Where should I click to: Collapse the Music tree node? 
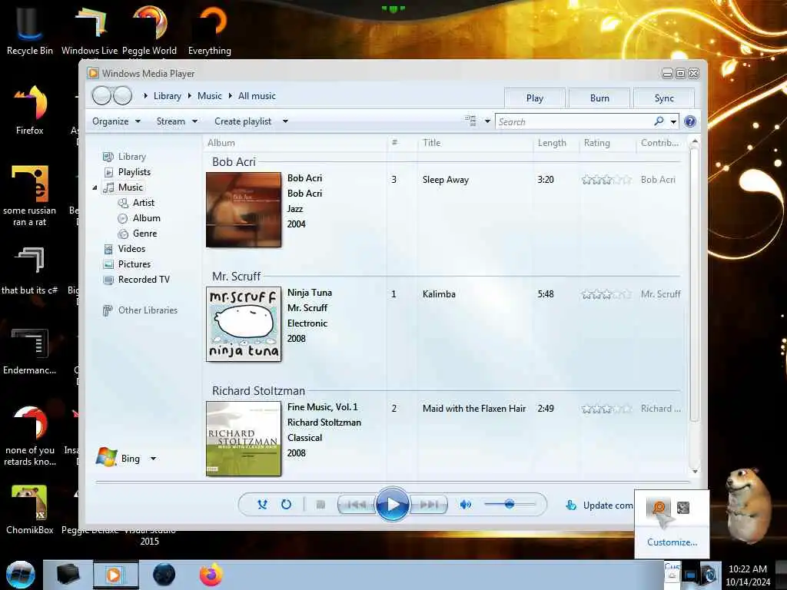[x=95, y=187]
